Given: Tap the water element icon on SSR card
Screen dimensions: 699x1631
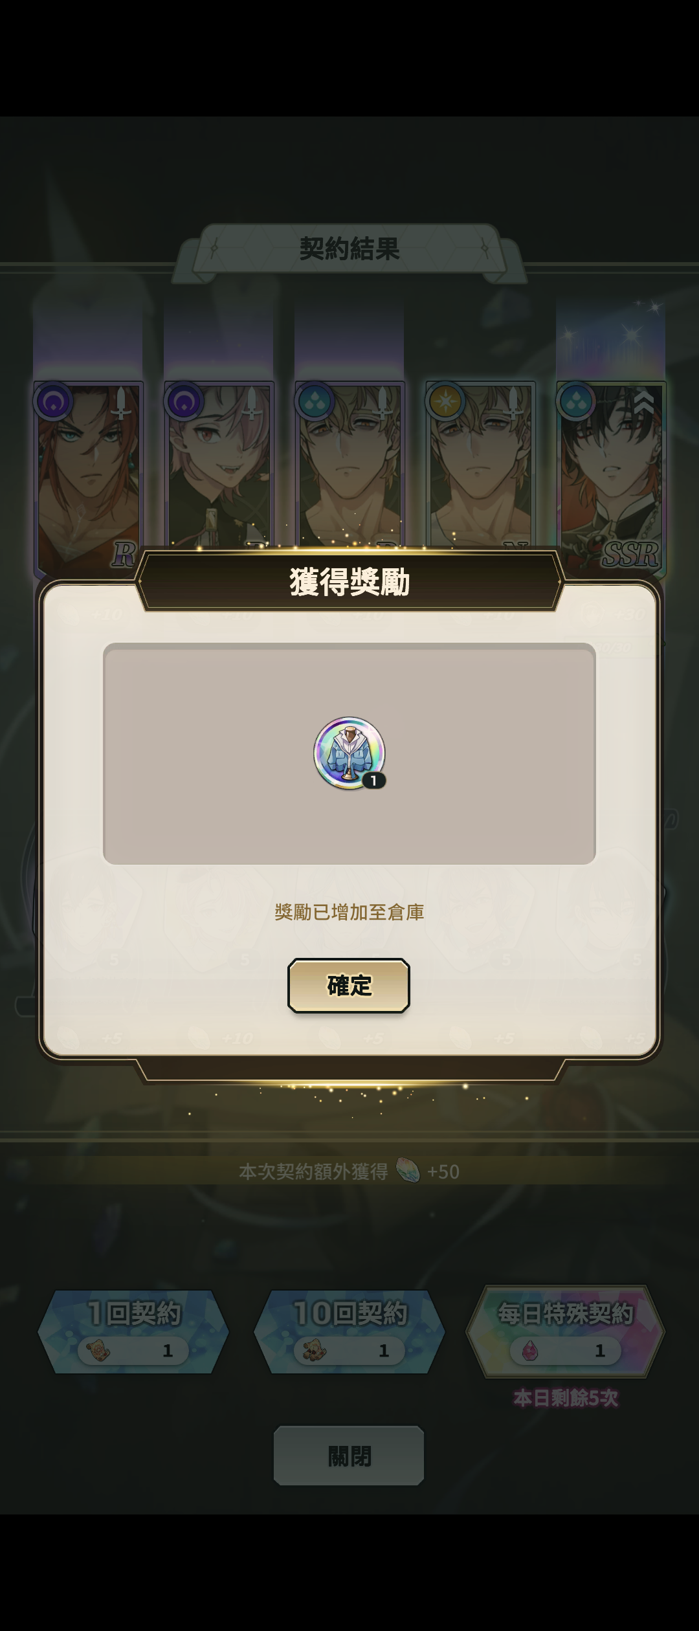Looking at the screenshot, I should pyautogui.click(x=576, y=401).
